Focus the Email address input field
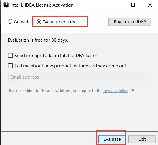The width and height of the screenshot is (158, 145). tap(80, 77)
